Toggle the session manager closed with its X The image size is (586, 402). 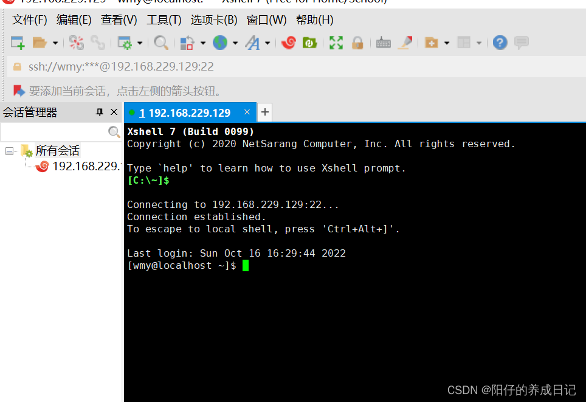pyautogui.click(x=115, y=112)
